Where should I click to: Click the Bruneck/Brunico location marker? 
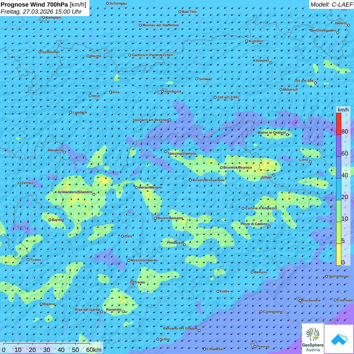point(221,167)
